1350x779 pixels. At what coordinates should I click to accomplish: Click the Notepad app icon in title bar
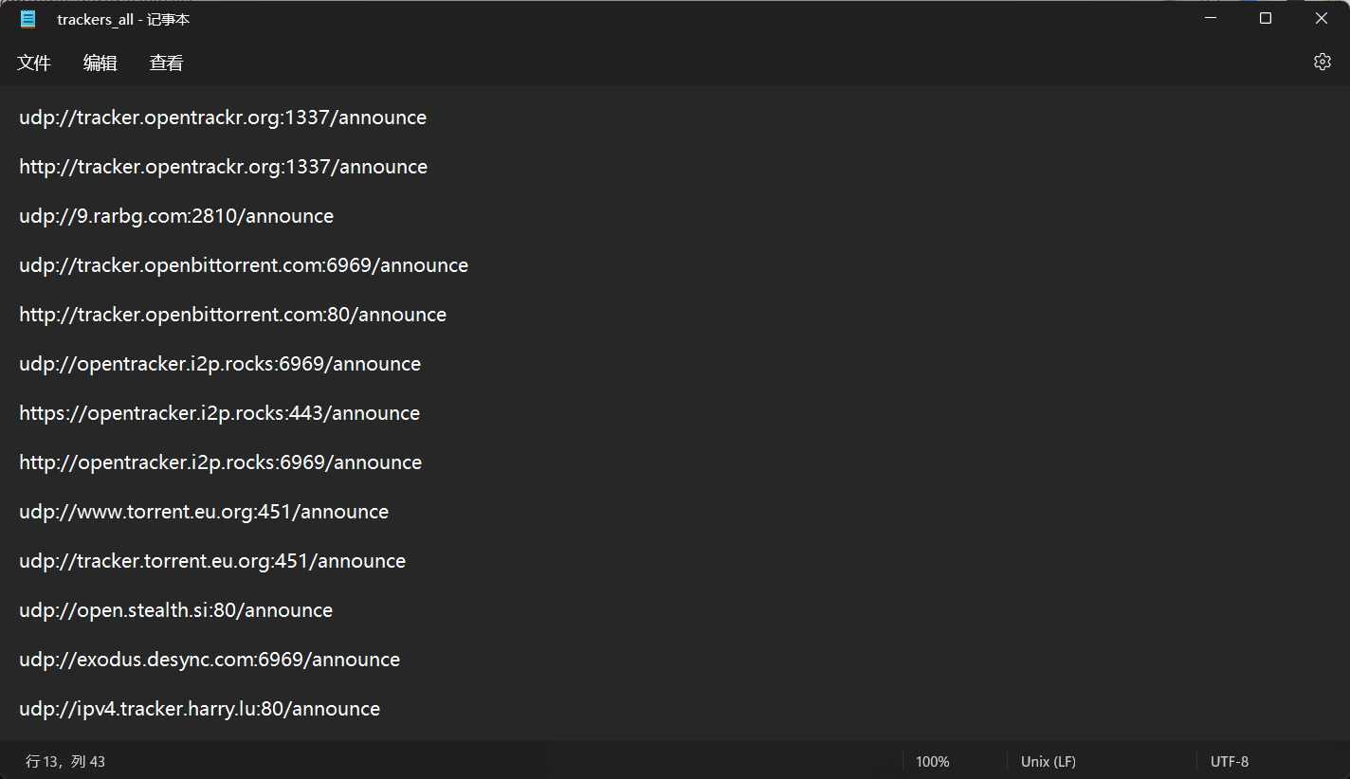point(28,19)
